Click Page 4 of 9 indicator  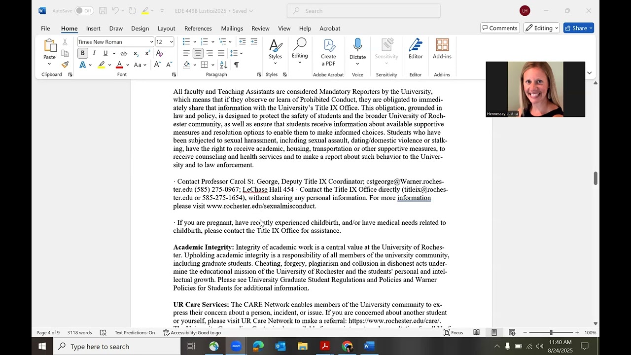click(x=48, y=333)
